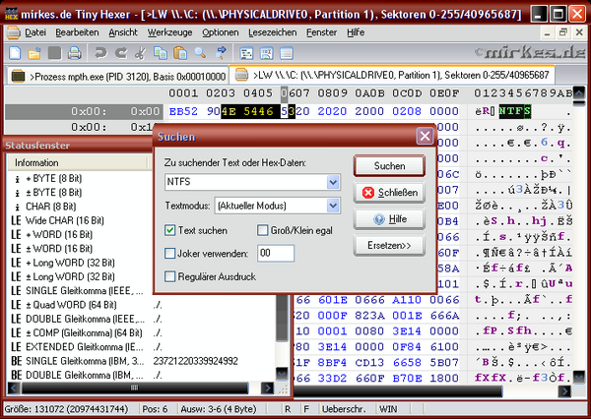Image resolution: width=591 pixels, height=419 pixels.
Task: Click the Open file folder icon
Action: coord(34,53)
